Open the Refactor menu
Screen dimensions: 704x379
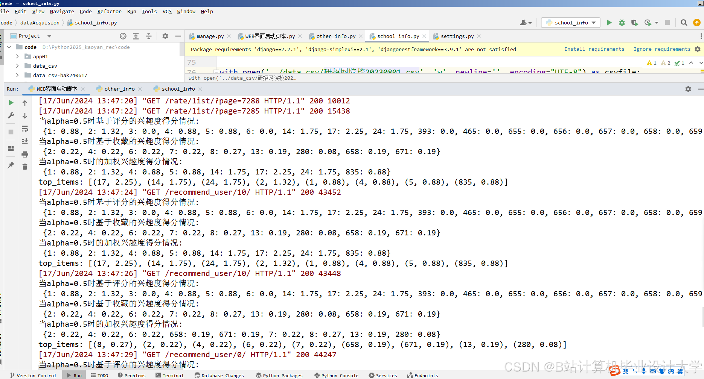coord(109,11)
